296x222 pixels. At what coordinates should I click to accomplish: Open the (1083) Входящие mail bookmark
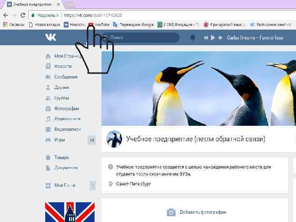click(178, 25)
